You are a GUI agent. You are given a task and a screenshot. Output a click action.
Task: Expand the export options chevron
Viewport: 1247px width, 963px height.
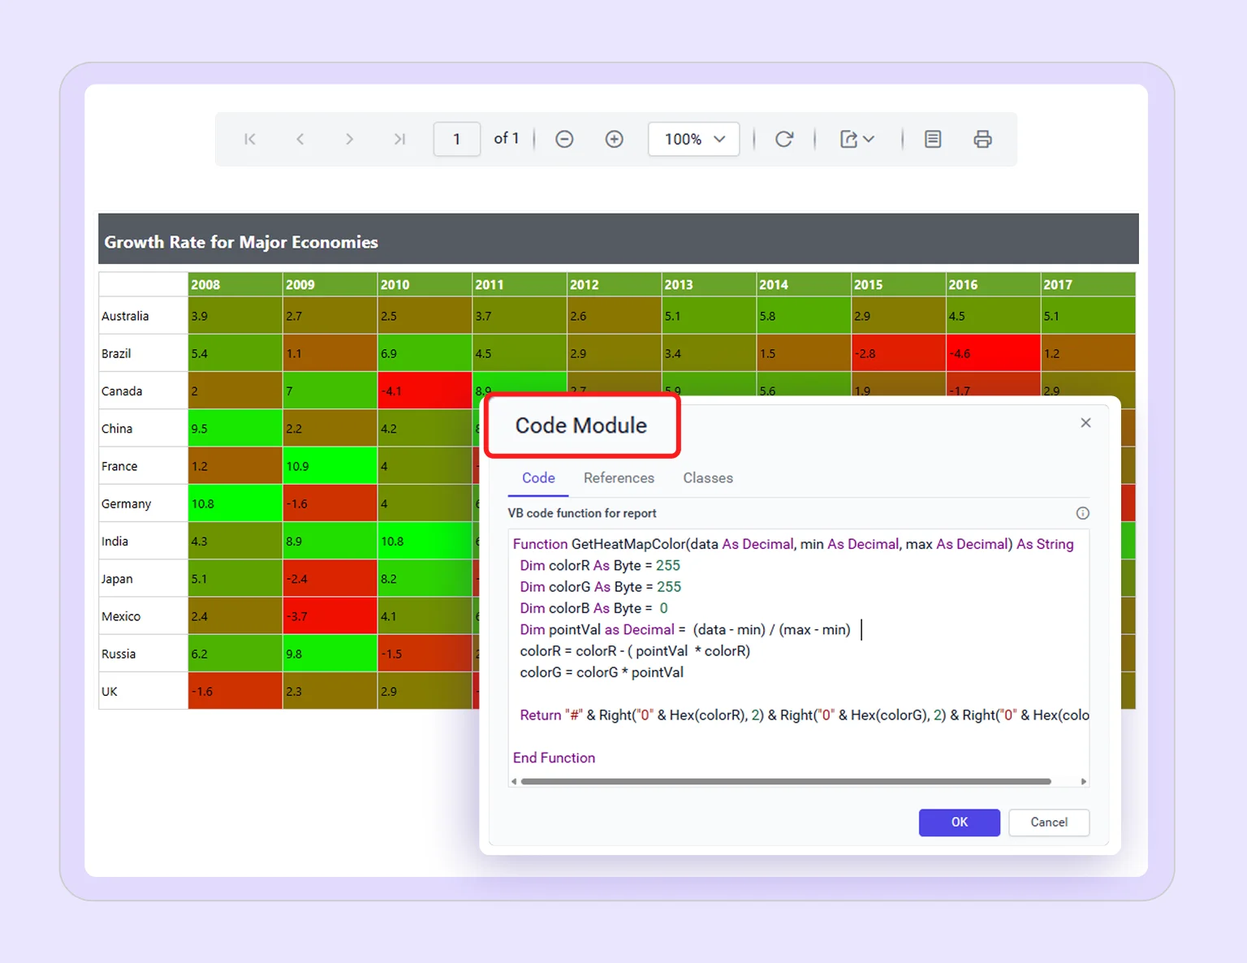(868, 139)
